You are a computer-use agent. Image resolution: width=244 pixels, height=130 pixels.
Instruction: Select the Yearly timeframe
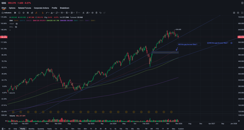(49, 129)
